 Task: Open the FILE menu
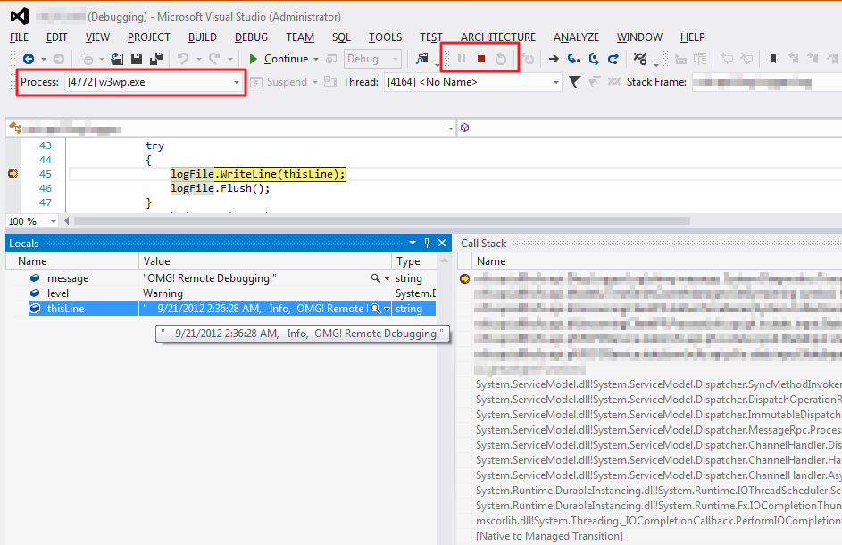20,37
